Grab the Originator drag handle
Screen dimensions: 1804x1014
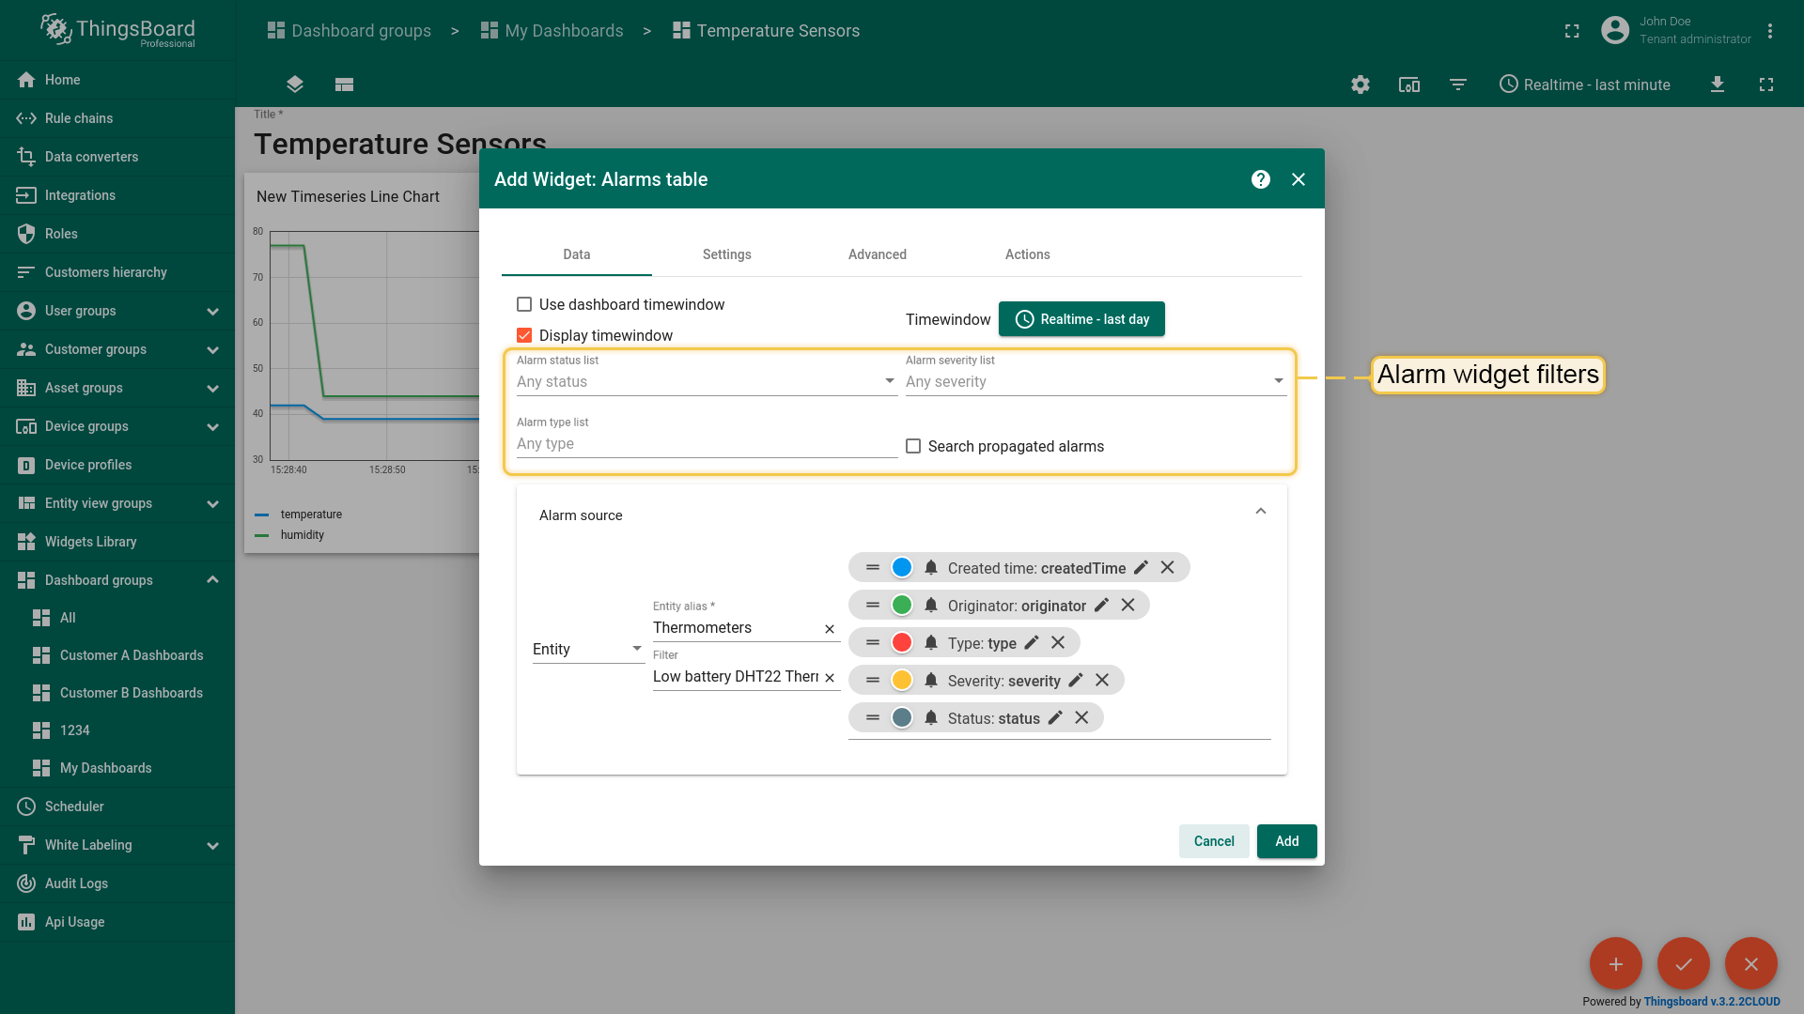click(x=873, y=605)
